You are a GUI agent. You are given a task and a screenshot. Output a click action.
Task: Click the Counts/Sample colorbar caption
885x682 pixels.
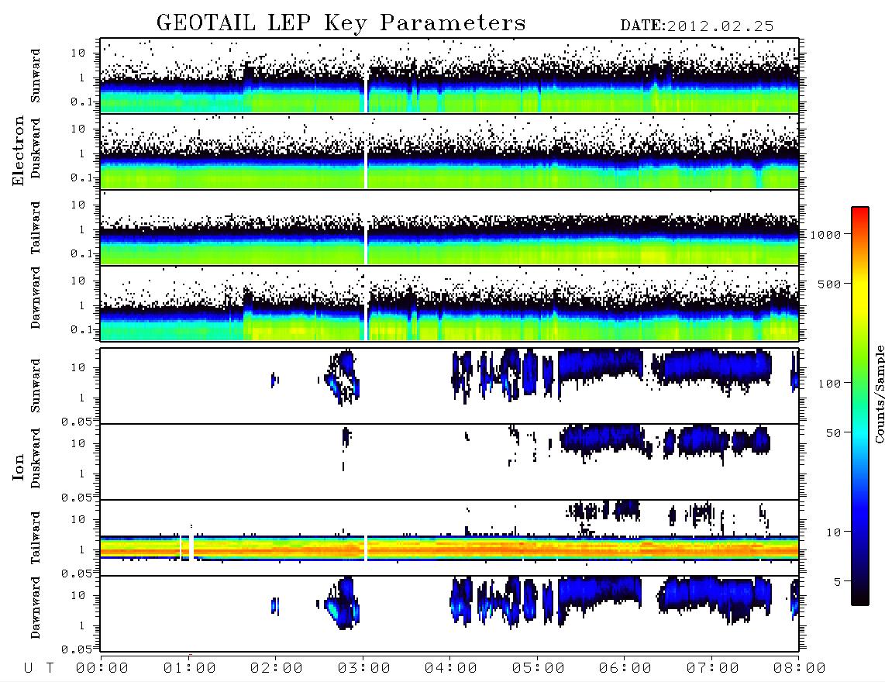pos(879,394)
